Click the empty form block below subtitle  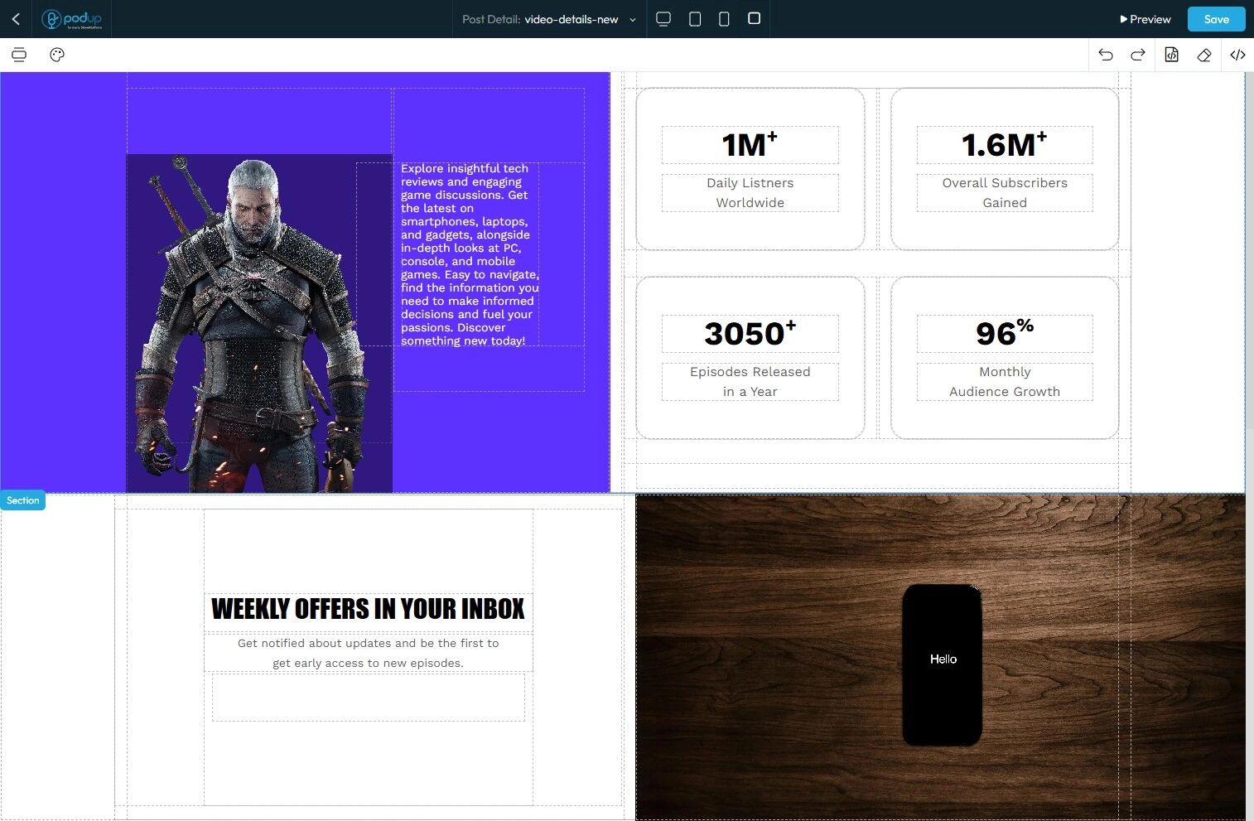click(368, 697)
